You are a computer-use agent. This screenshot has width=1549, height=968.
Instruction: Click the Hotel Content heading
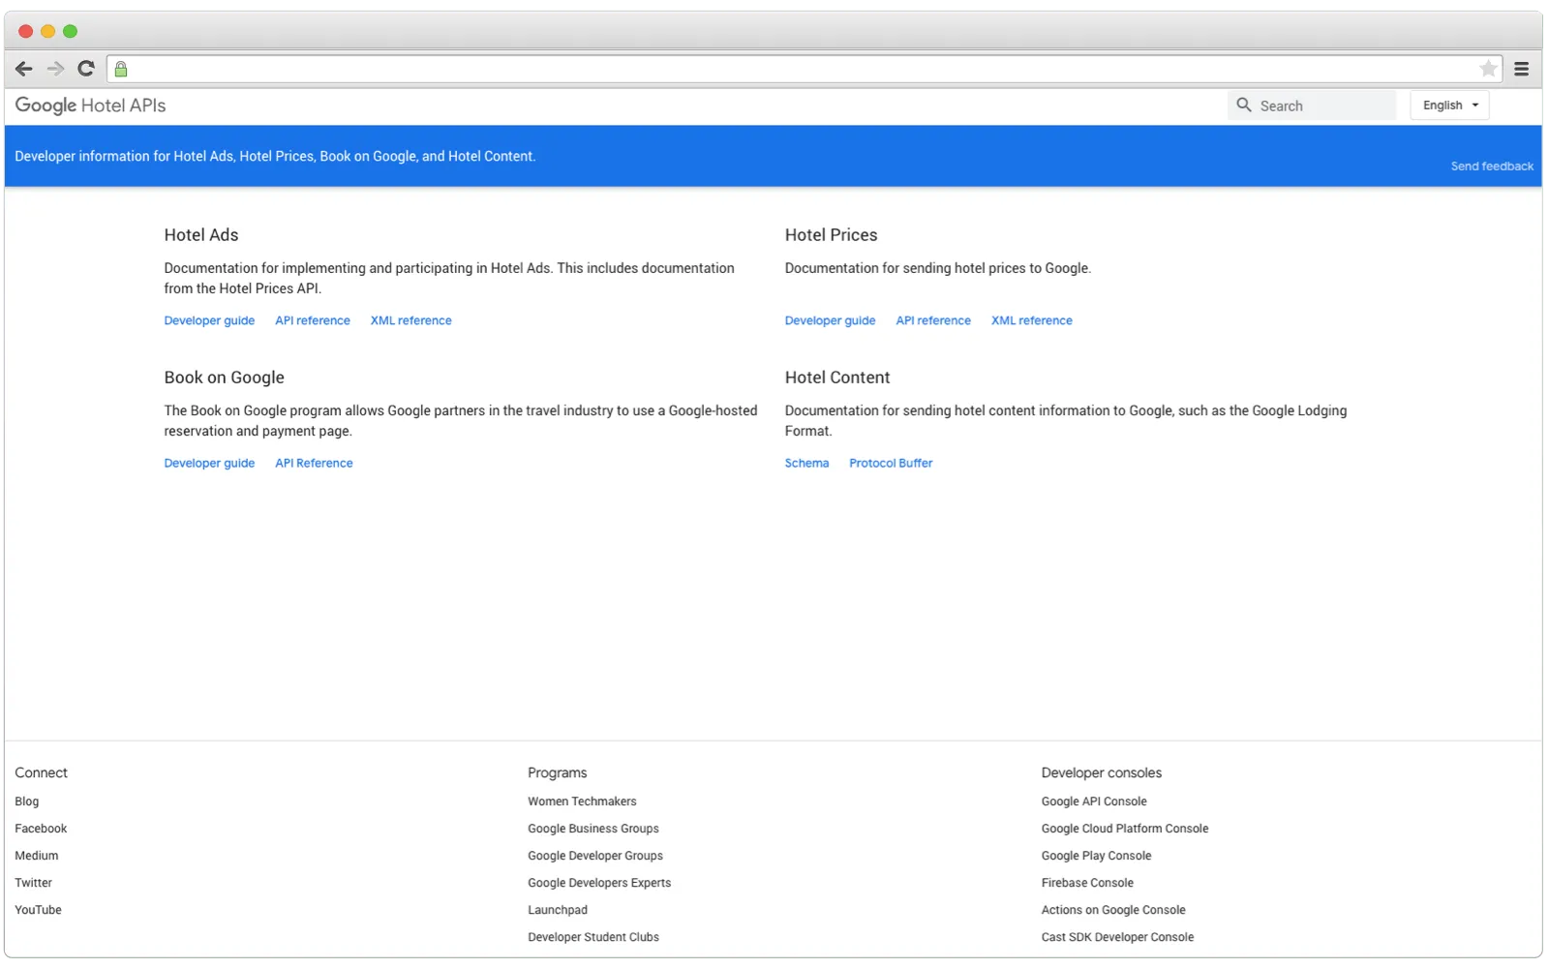tap(837, 378)
